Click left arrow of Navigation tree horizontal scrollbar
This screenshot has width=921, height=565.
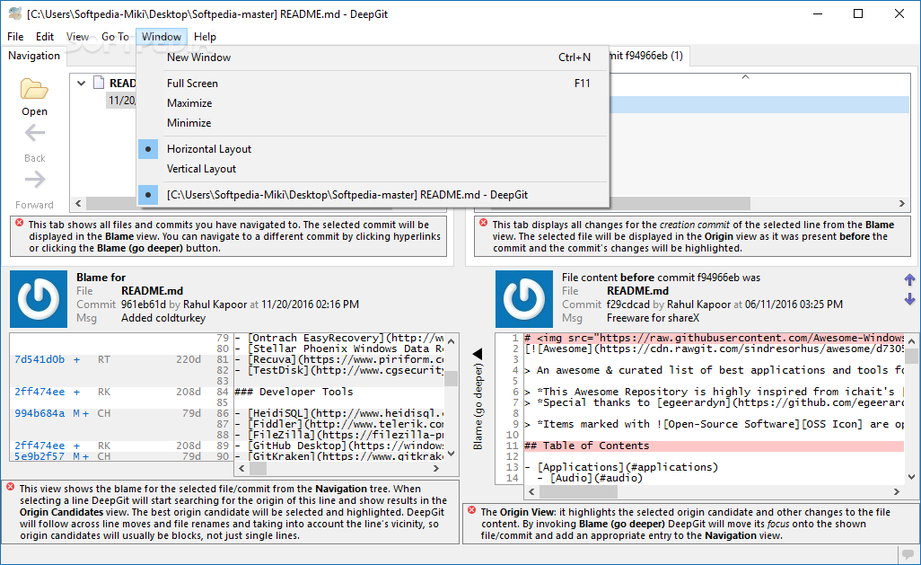(78, 203)
